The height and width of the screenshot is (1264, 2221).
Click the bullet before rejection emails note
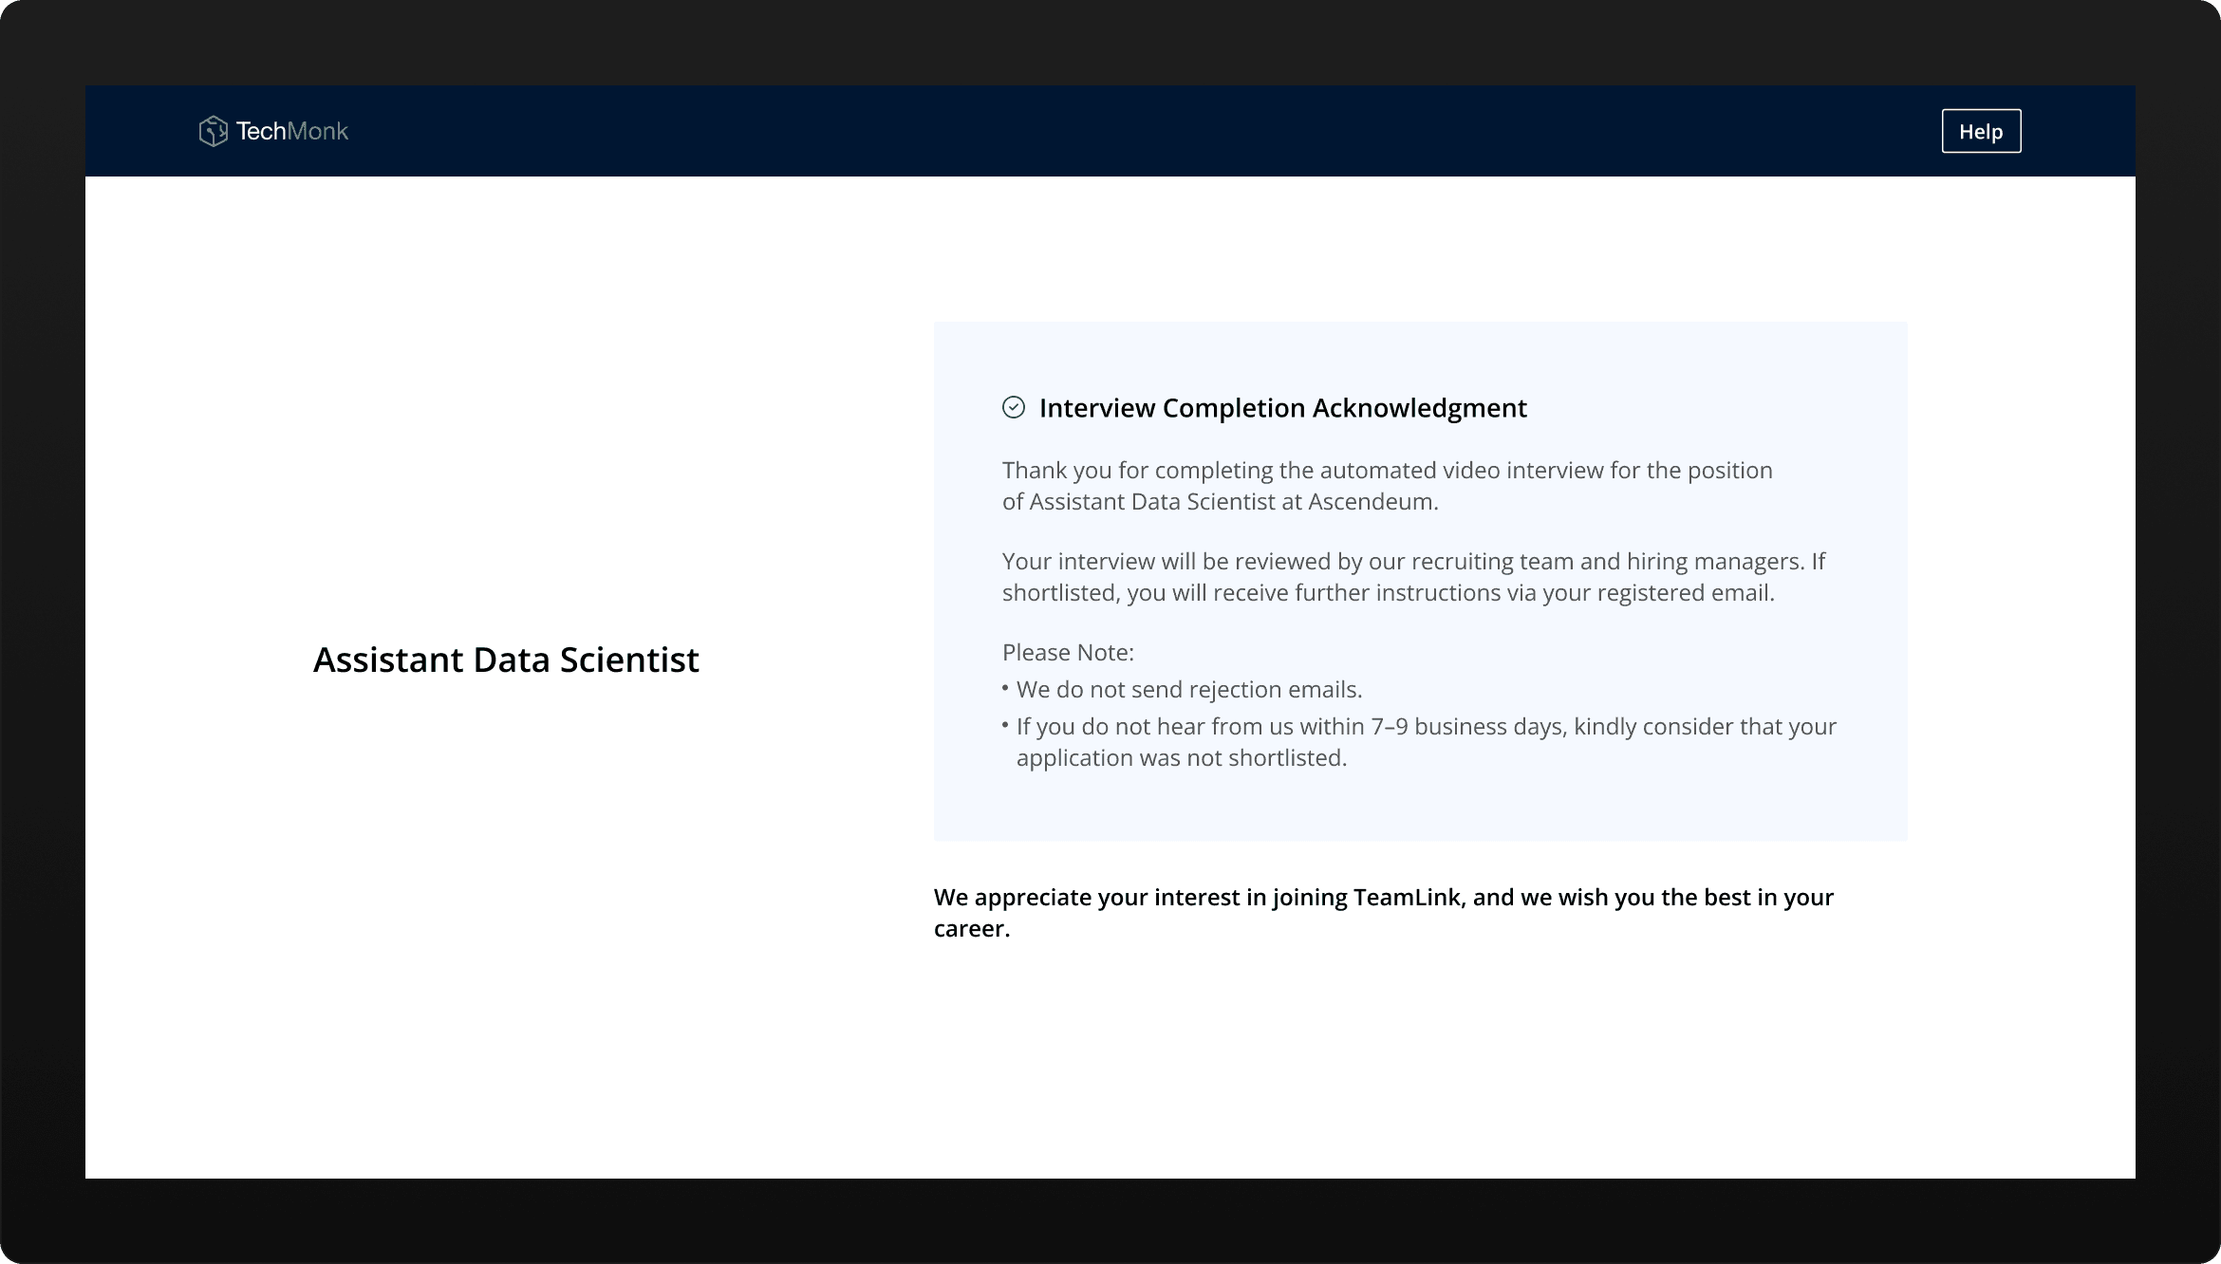pos(1005,688)
